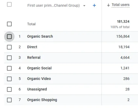The width and height of the screenshot is (138, 108).
Task: Open the primary channel group dimension dropdown
Action: (84, 6)
